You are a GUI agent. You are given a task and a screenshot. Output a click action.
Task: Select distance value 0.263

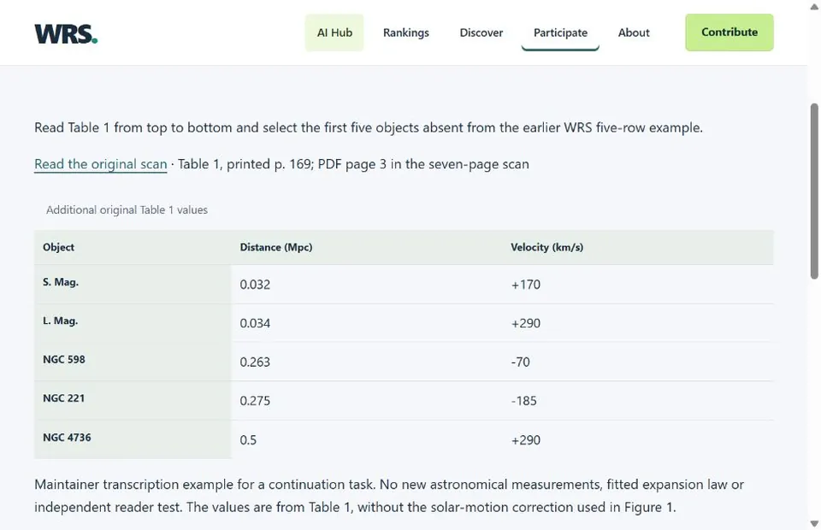[255, 362]
